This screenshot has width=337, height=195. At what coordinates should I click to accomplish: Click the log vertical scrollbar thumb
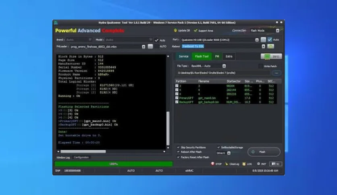click(168, 128)
